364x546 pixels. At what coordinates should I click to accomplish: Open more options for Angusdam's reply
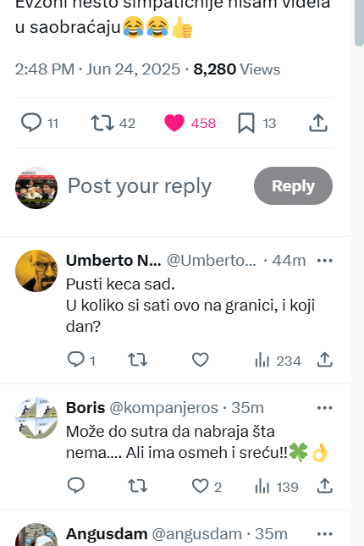[x=325, y=534]
